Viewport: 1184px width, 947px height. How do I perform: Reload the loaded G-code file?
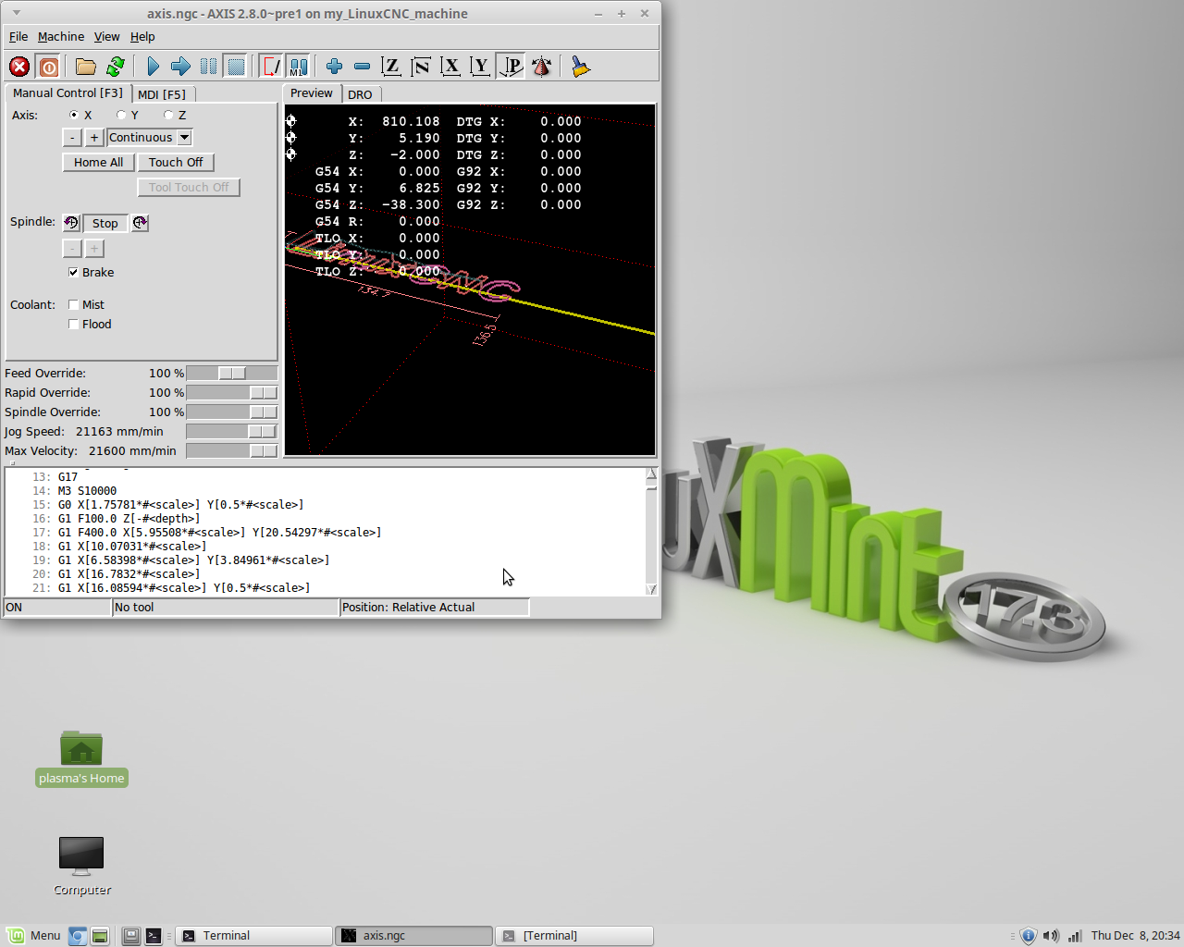tap(115, 66)
